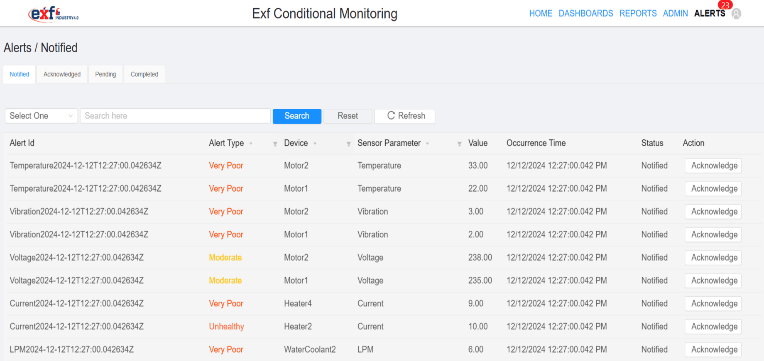Screen dimensions: 764x361
Task: Click the Heater2 device cell
Action: click(x=298, y=327)
